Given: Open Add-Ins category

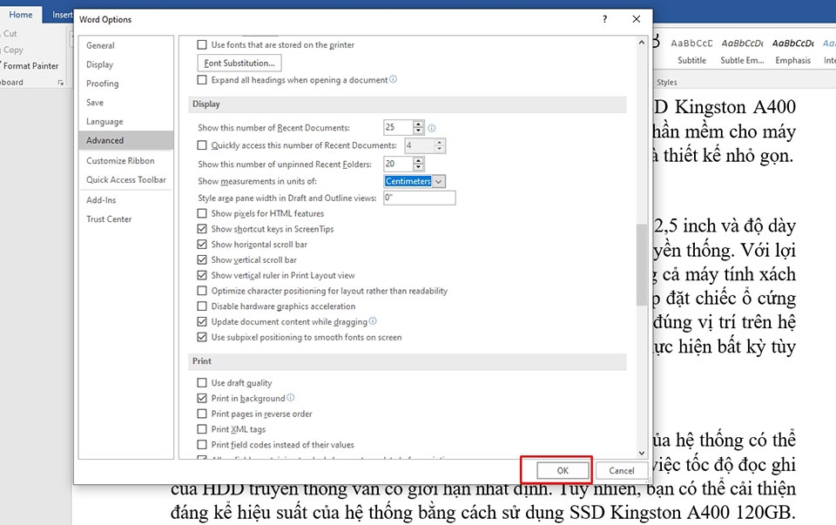Looking at the screenshot, I should pyautogui.click(x=125, y=200).
